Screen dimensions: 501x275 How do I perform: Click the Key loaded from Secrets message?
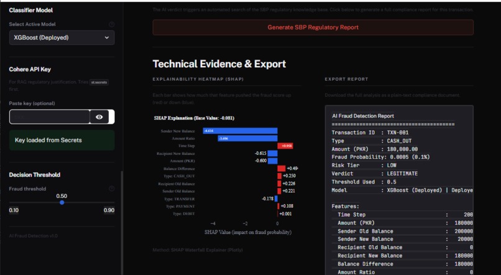pyautogui.click(x=62, y=140)
